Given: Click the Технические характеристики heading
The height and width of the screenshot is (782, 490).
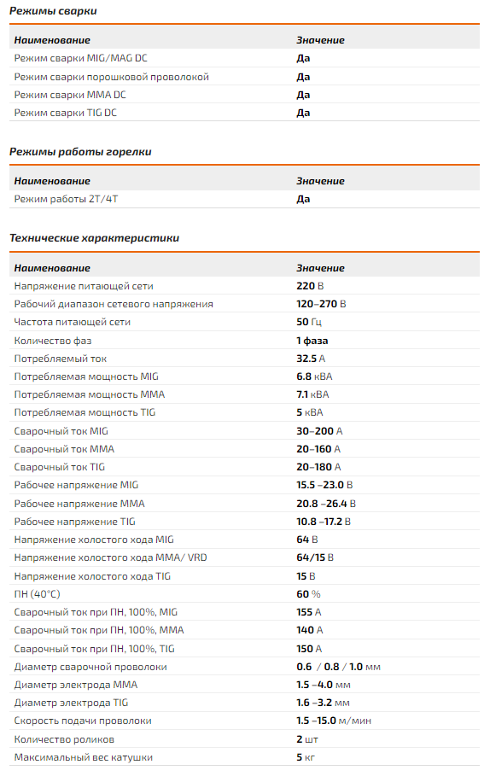Looking at the screenshot, I should [94, 238].
